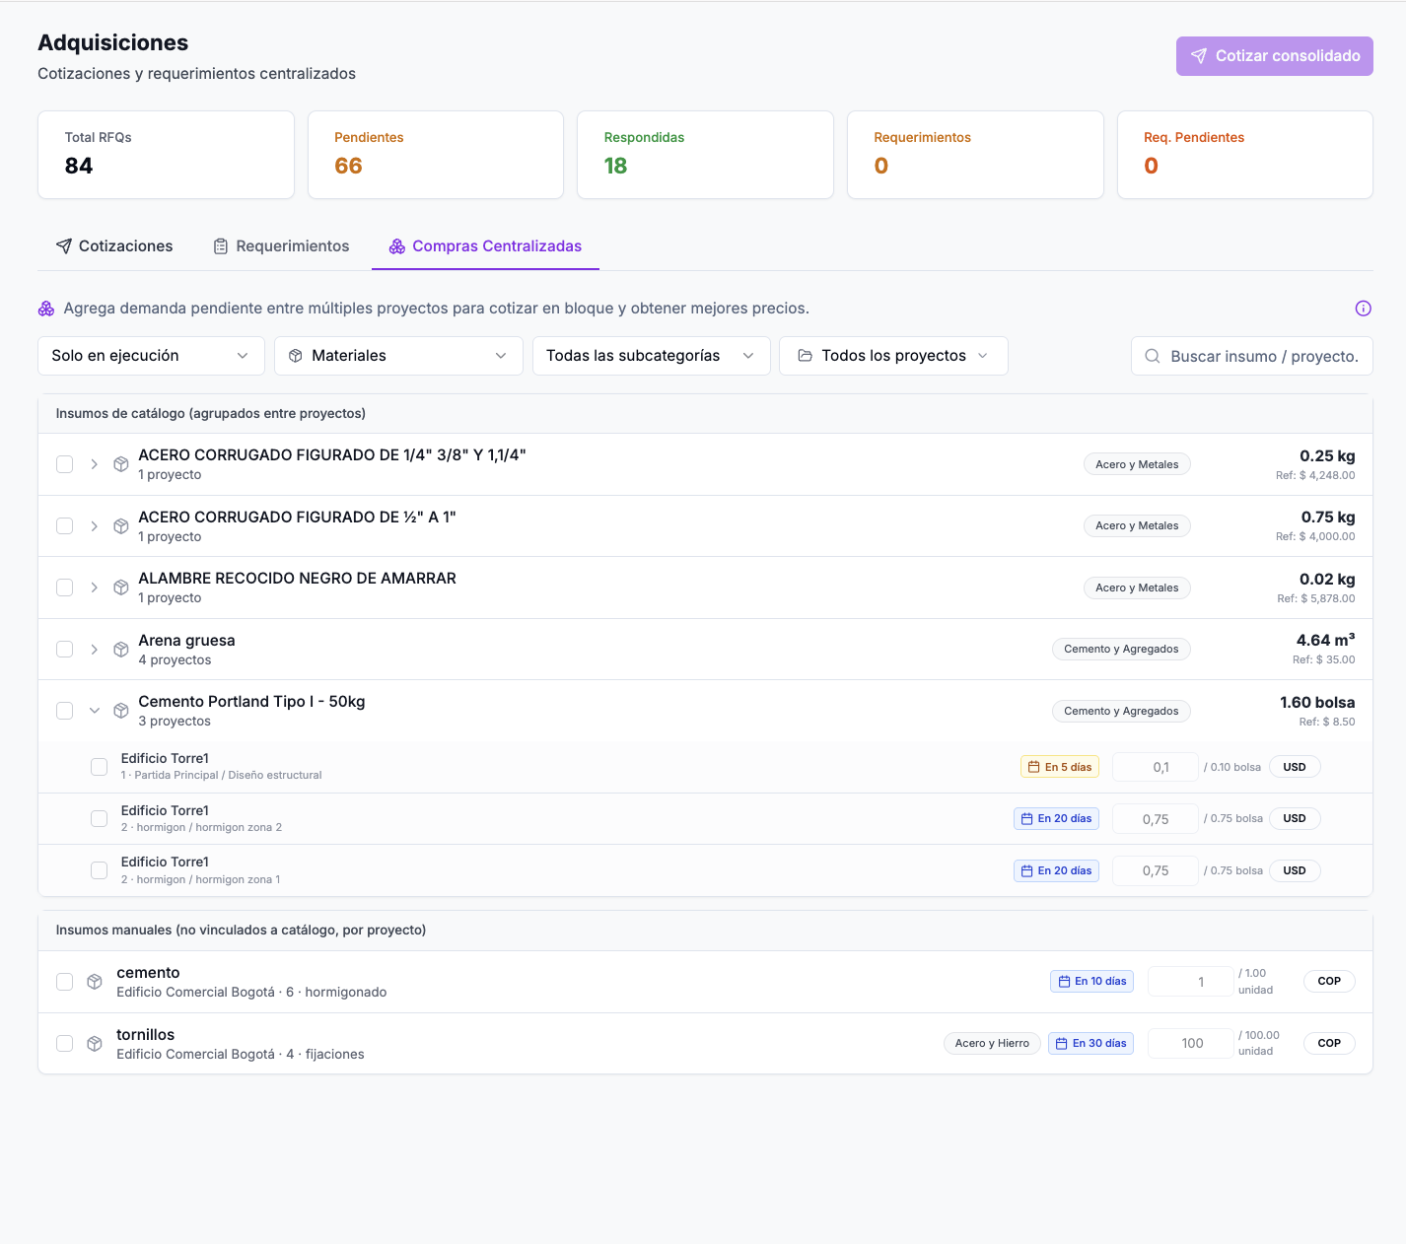Select ACERO CORRUGADO ½" A 1" checkbox

point(65,526)
